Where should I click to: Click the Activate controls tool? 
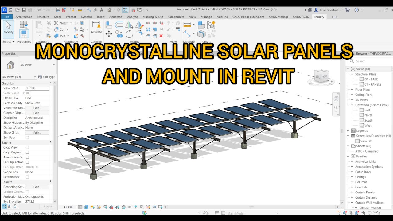96,28
